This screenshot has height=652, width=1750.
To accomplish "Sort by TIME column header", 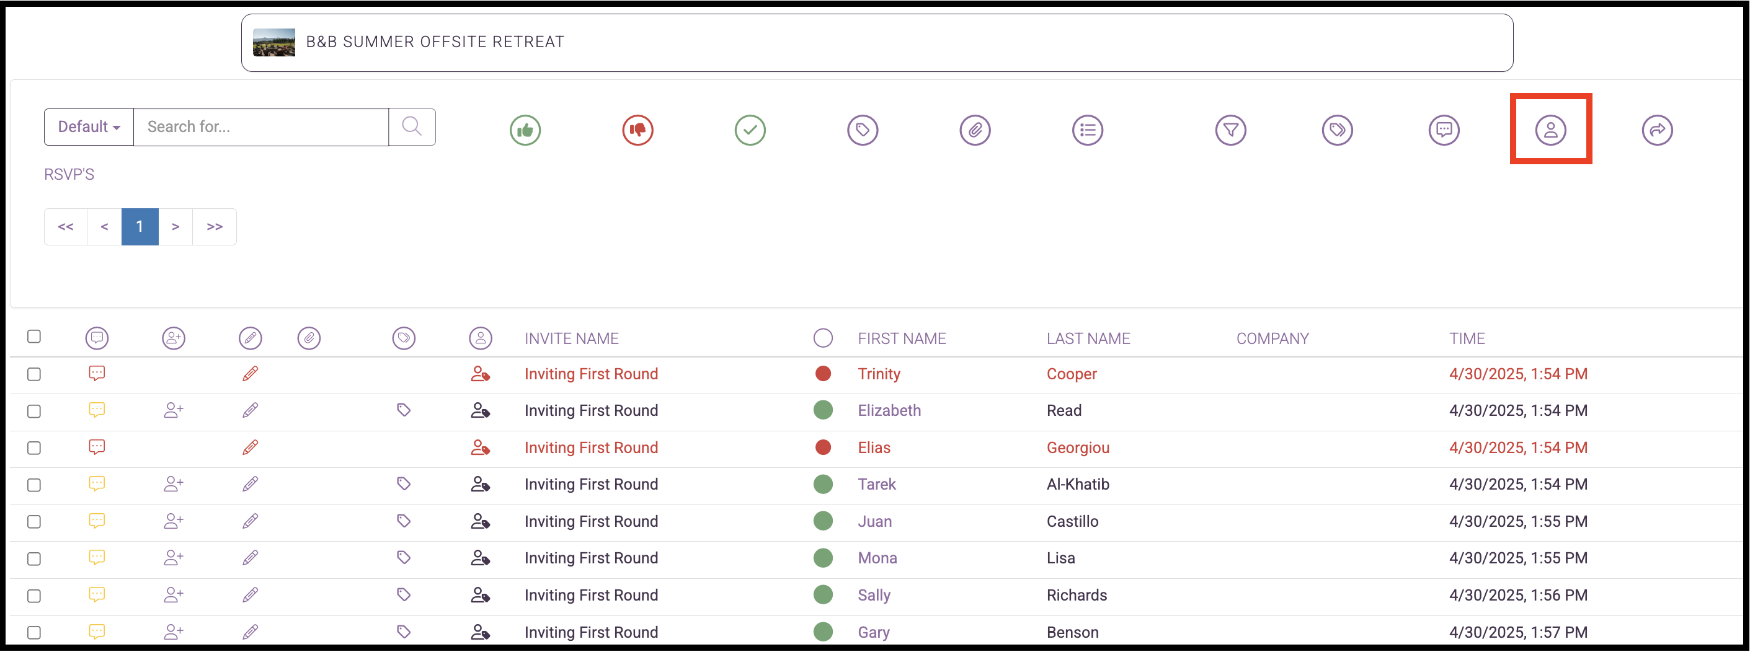I will [1467, 338].
